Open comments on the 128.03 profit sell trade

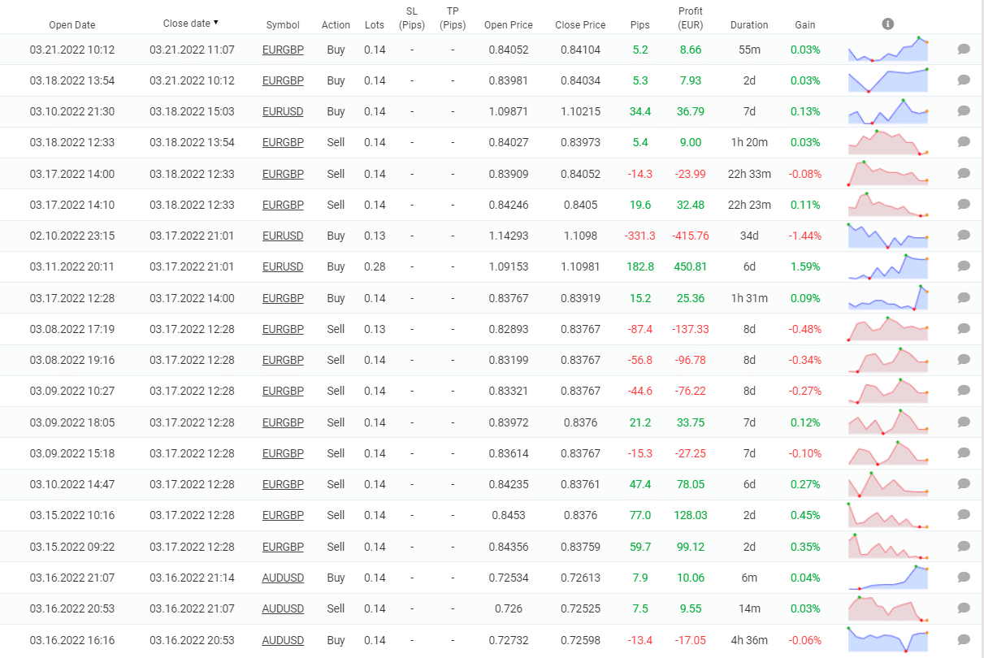coord(964,514)
